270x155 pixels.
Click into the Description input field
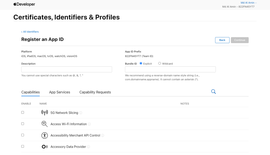67,69
